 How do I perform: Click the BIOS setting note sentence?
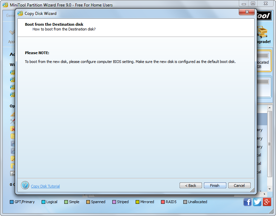pos(130,62)
